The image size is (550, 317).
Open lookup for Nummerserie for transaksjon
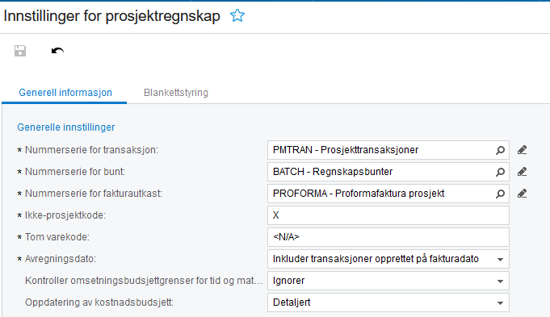click(500, 150)
